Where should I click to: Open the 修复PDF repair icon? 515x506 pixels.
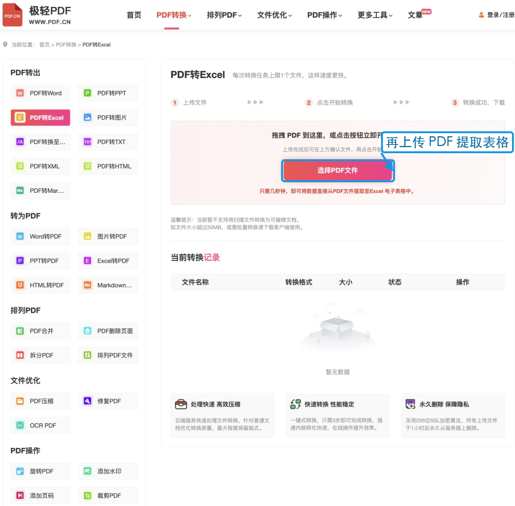[88, 401]
